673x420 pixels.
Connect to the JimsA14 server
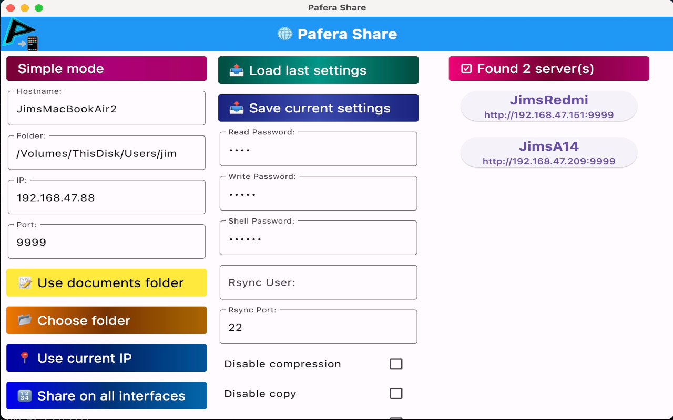(x=549, y=153)
